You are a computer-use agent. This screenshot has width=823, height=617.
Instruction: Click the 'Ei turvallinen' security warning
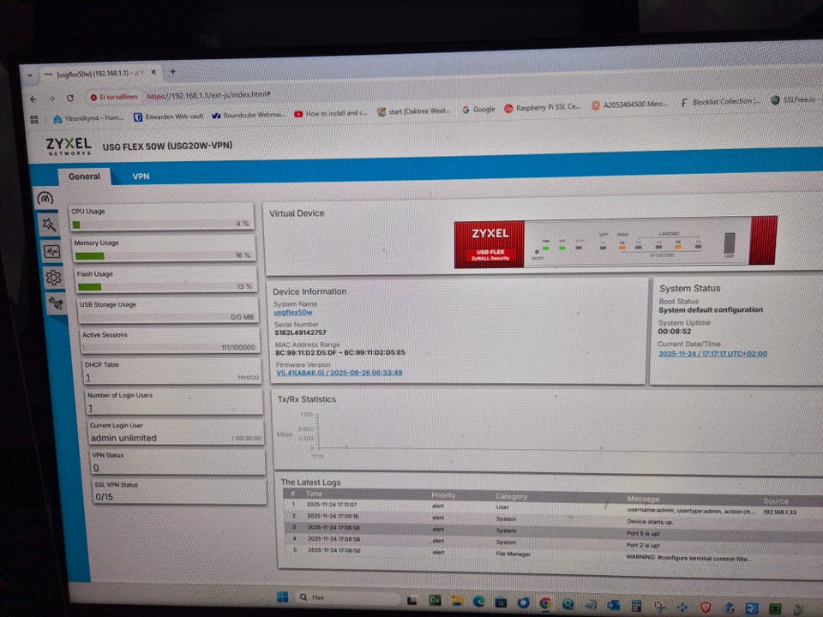pos(114,97)
